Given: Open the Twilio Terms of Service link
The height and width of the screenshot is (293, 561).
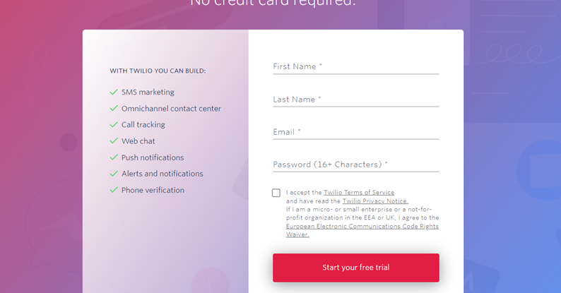Looking at the screenshot, I should click(x=359, y=193).
